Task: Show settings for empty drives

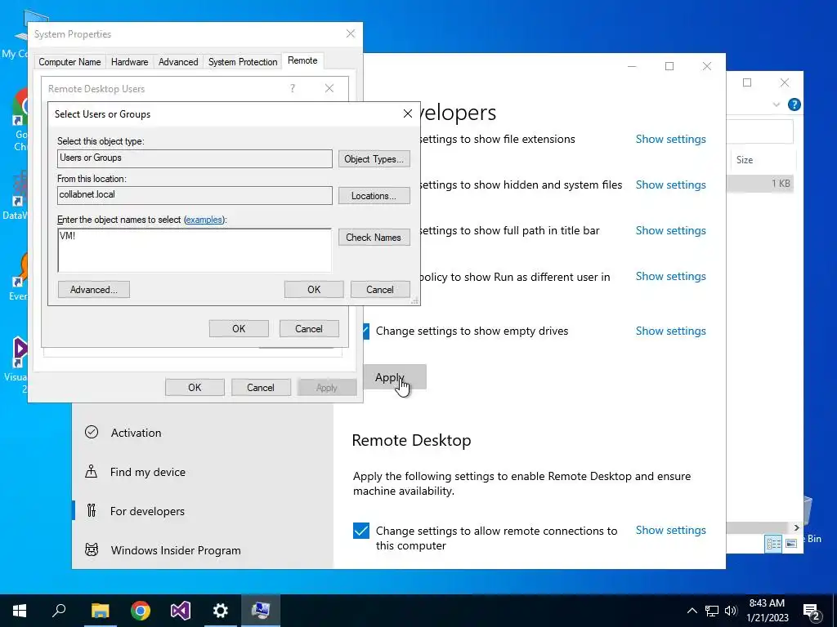Action: coord(670,331)
